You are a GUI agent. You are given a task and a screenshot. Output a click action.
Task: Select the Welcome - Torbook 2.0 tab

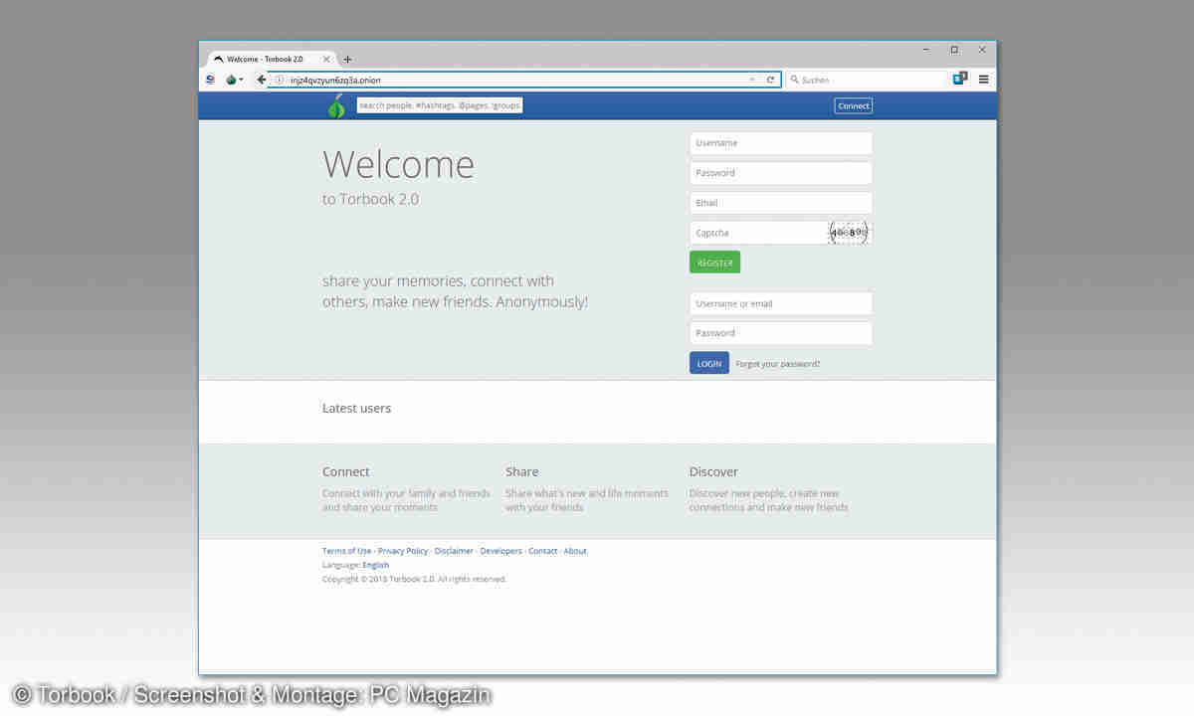coord(265,60)
